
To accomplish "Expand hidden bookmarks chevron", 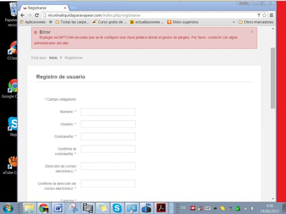I will point(234,22).
